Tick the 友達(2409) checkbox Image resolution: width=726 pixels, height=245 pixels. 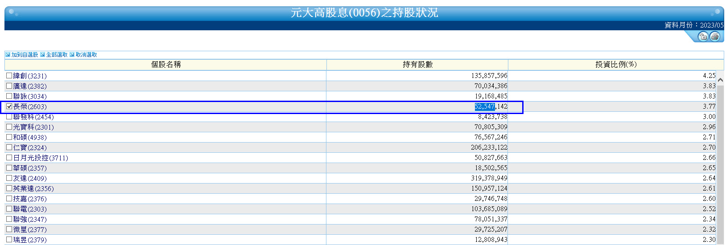click(x=9, y=178)
